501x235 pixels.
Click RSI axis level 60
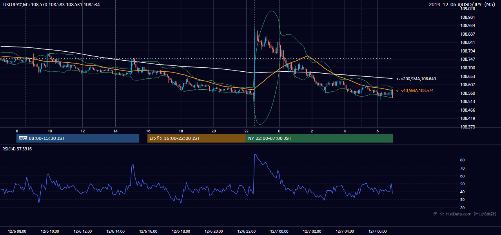point(463,176)
